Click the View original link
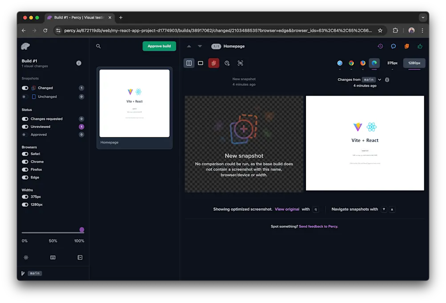The height and width of the screenshot is (303, 446). pyautogui.click(x=287, y=209)
